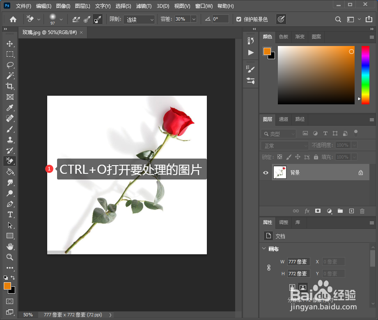The height and width of the screenshot is (320, 378).
Task: Click the hue spectrum slider bar
Action: point(365,75)
